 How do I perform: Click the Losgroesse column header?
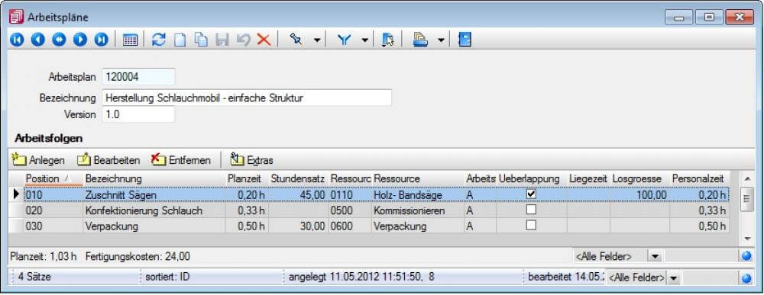[639, 179]
